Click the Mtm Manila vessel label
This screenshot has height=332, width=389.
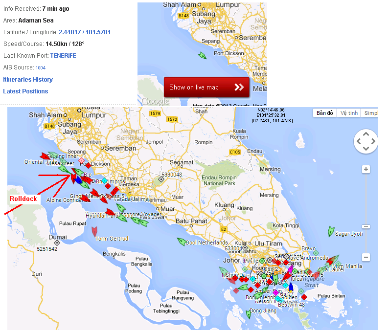click(347, 266)
